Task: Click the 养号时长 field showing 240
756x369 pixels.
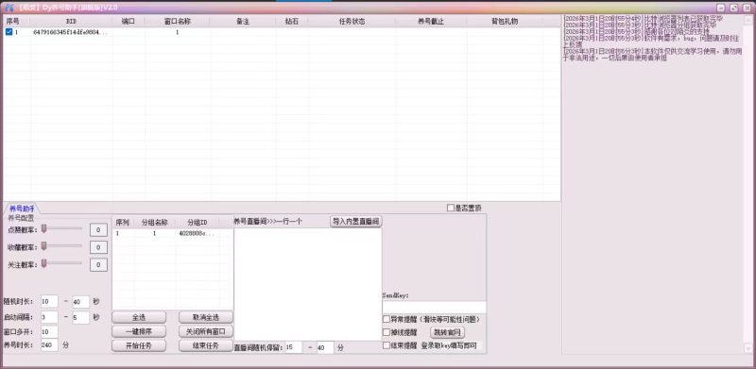Action: coord(49,344)
